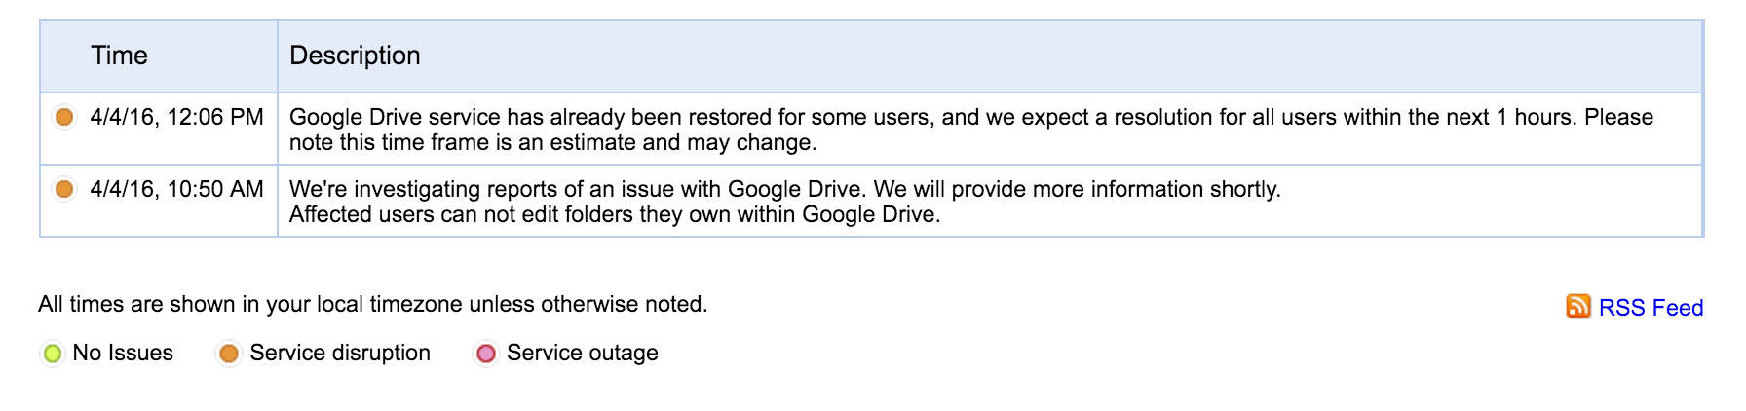
Task: Click the orange RSS feed icon
Action: (x=1577, y=307)
